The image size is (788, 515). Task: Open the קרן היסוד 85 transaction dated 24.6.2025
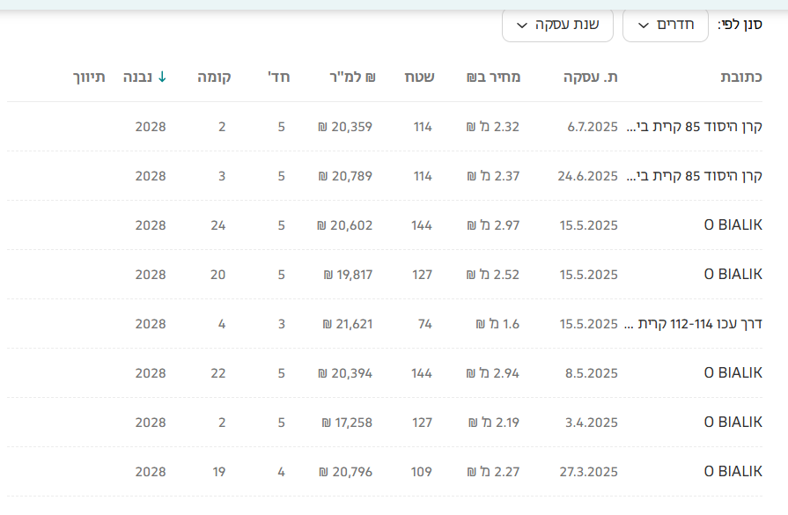point(694,176)
